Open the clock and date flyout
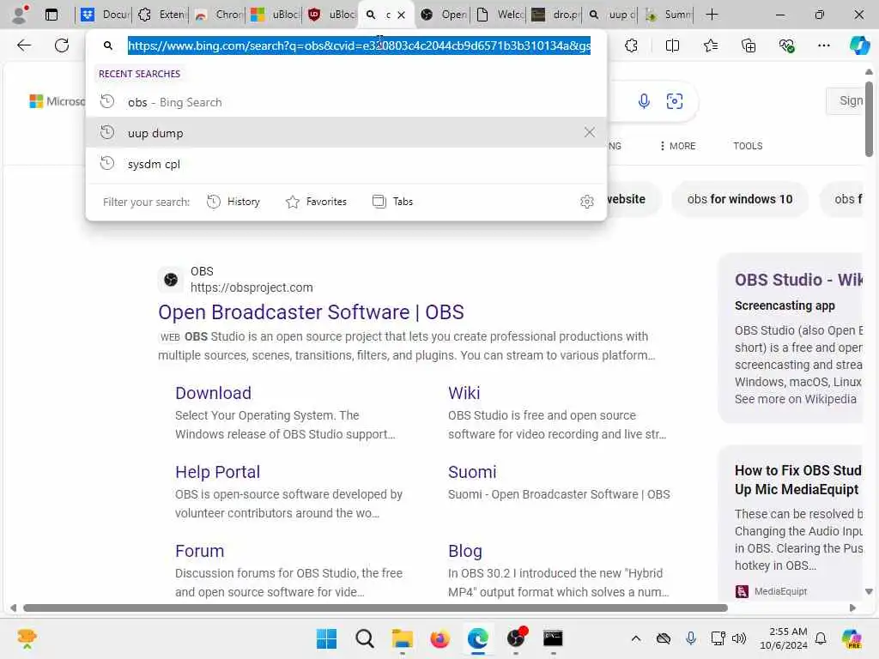879x659 pixels. point(783,638)
